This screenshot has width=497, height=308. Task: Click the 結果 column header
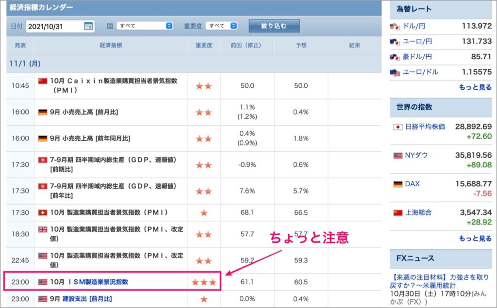point(355,45)
